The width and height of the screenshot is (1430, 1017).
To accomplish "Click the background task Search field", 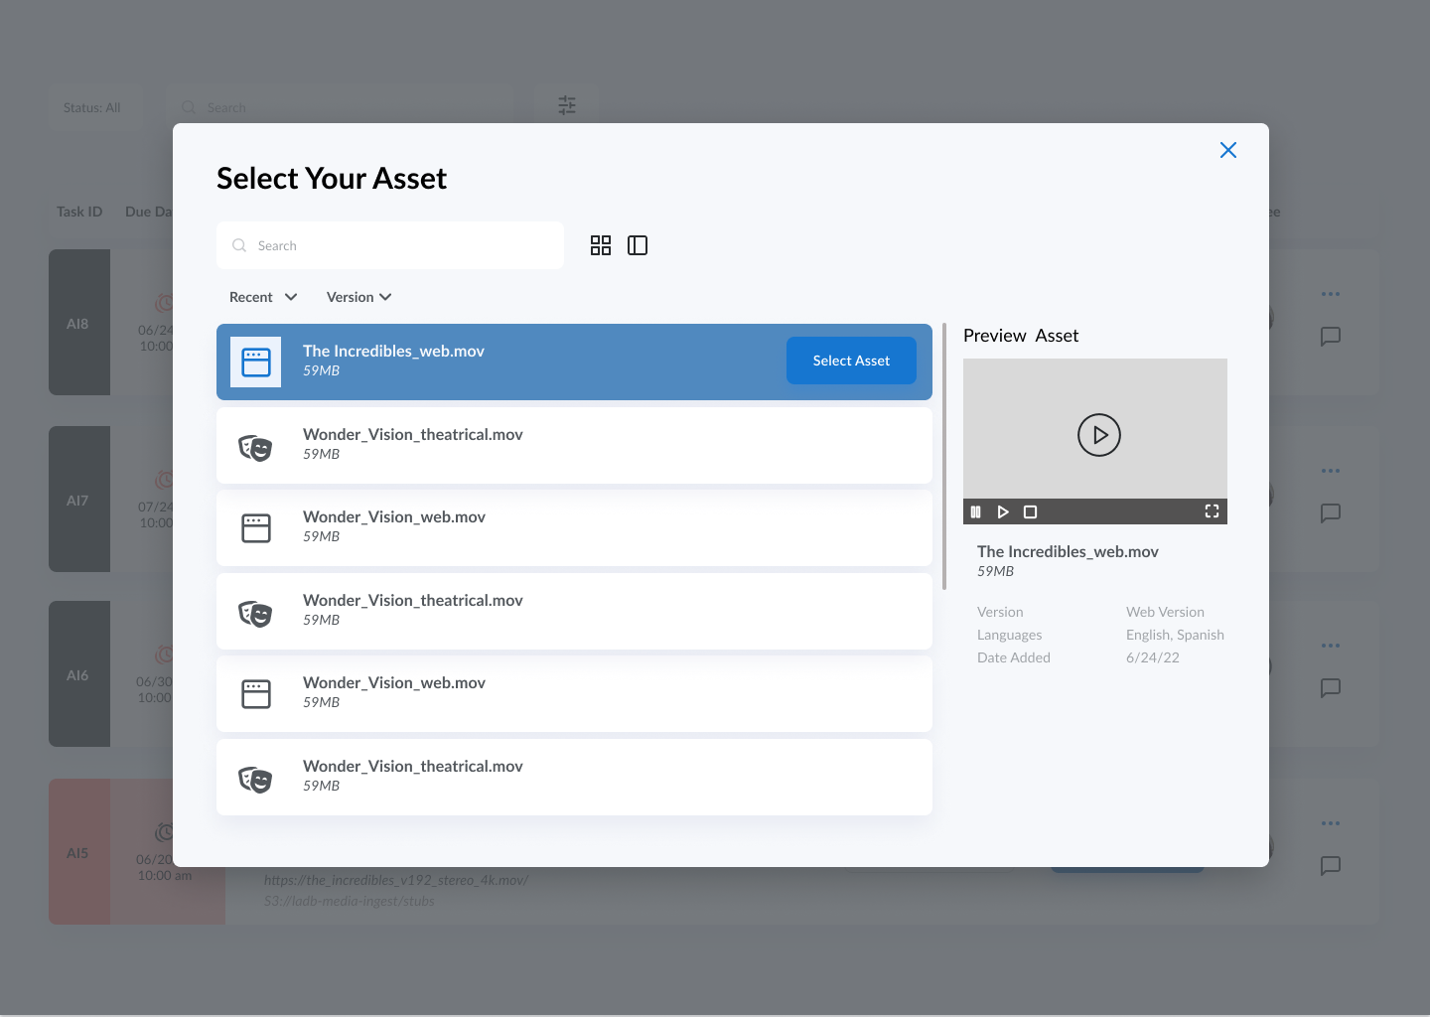I will pos(338,107).
